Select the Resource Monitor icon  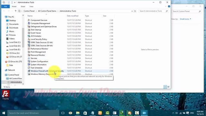pos(29,55)
